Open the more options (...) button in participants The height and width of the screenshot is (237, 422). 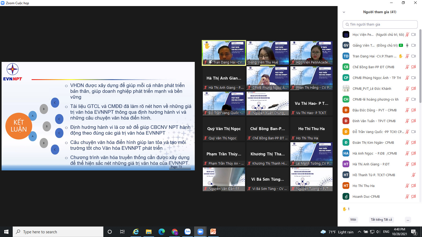click(x=408, y=220)
